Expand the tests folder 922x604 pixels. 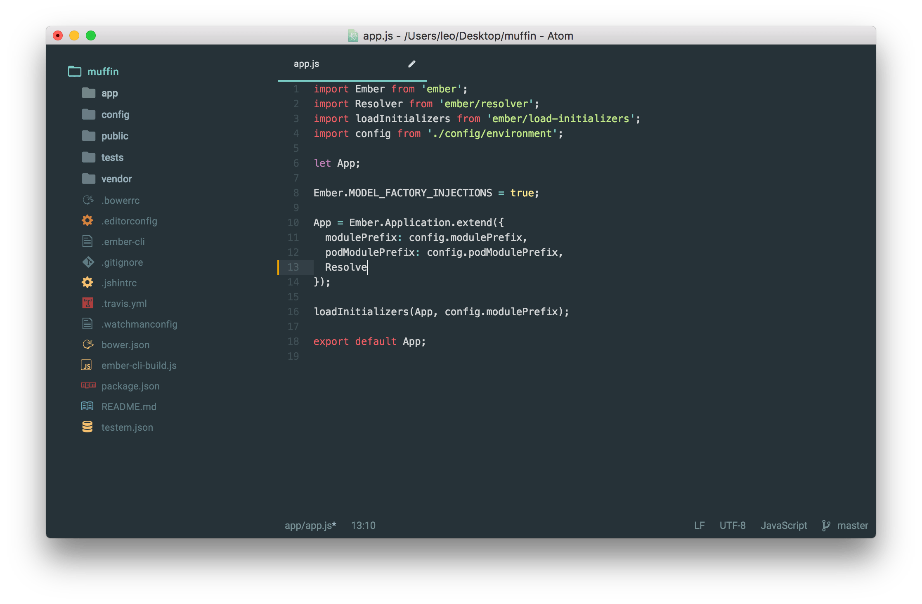coord(112,158)
